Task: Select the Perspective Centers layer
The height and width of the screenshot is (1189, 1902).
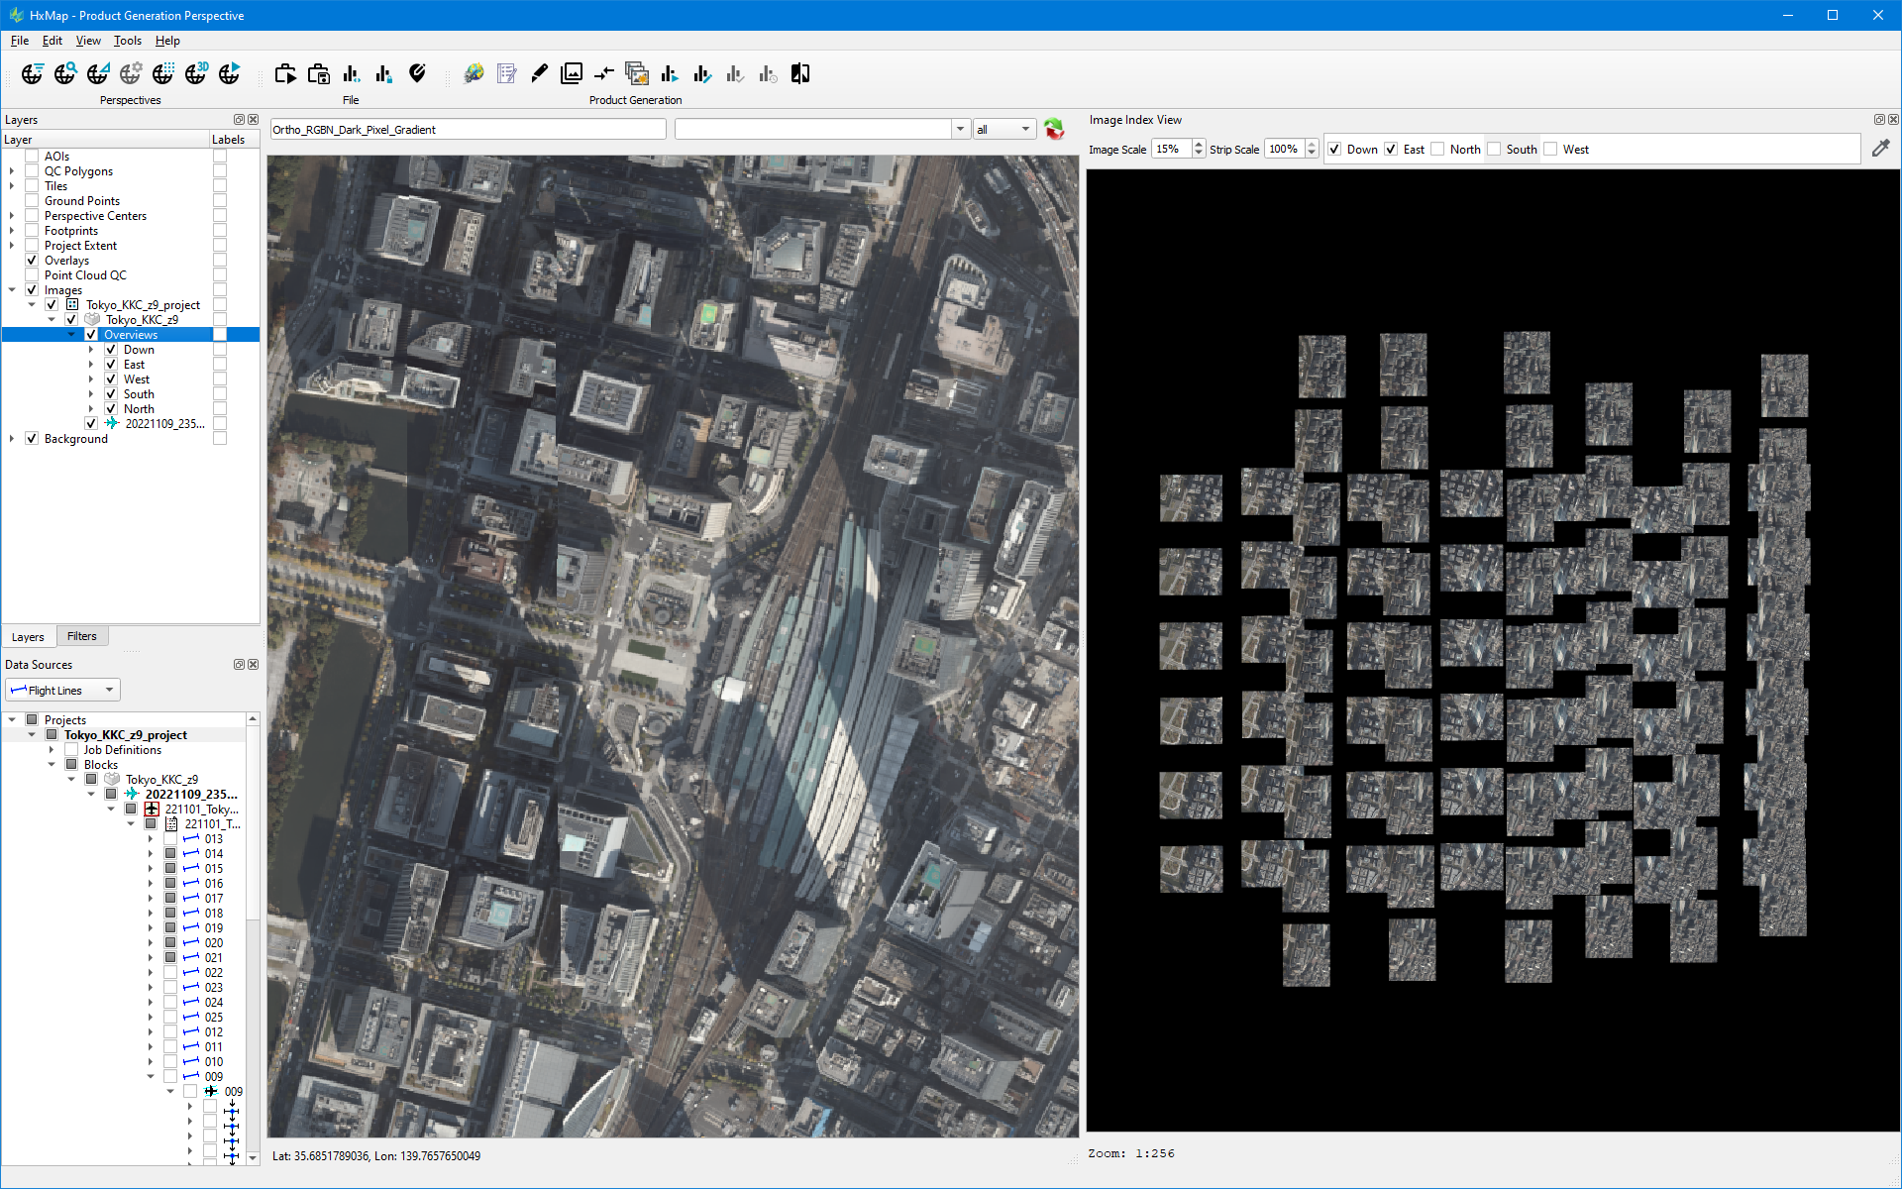Action: (95, 216)
